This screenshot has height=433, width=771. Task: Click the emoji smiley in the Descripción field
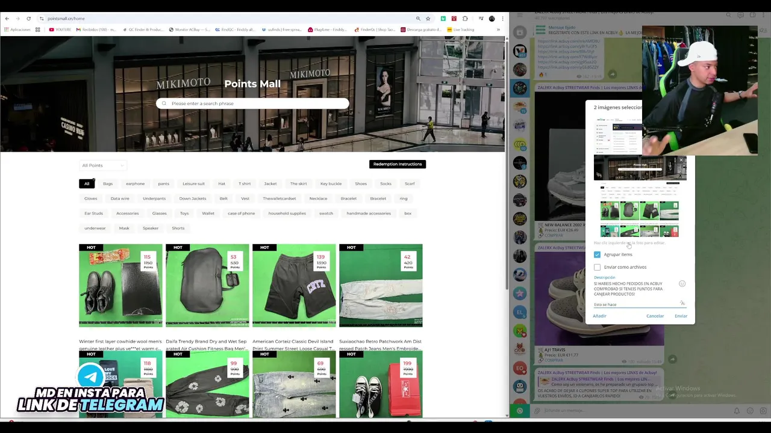point(682,284)
